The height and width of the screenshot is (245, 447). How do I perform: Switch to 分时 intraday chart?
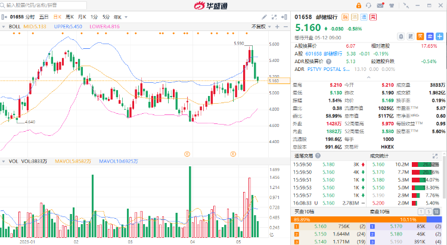(x=30, y=17)
